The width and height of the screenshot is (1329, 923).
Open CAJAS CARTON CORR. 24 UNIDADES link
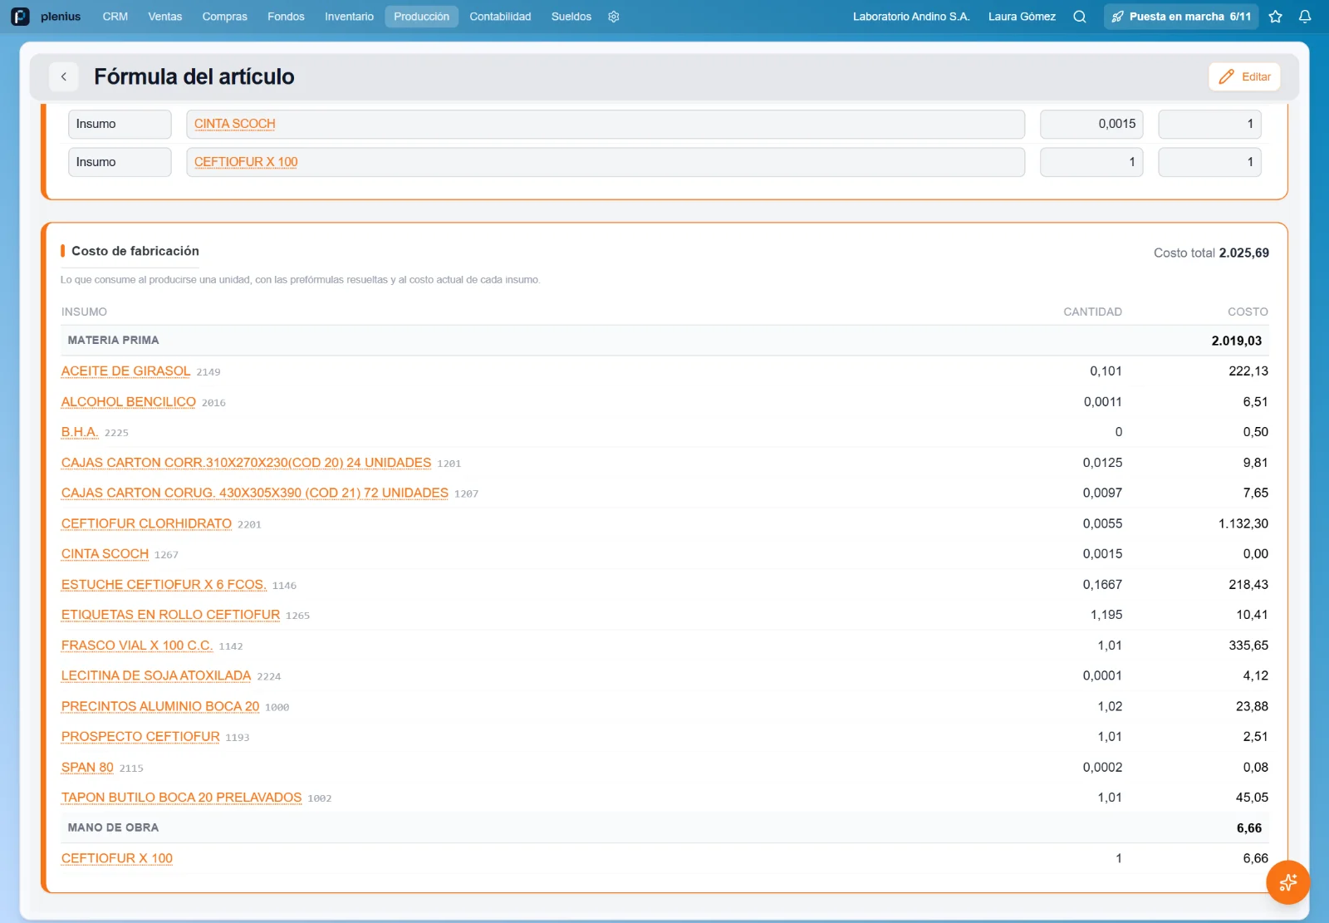pyautogui.click(x=246, y=463)
